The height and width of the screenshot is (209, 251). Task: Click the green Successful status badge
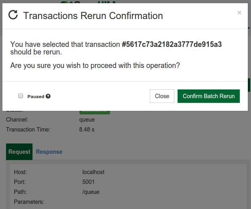[95, 112]
